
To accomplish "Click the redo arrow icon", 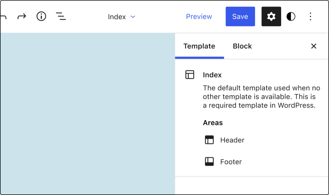I will (22, 16).
